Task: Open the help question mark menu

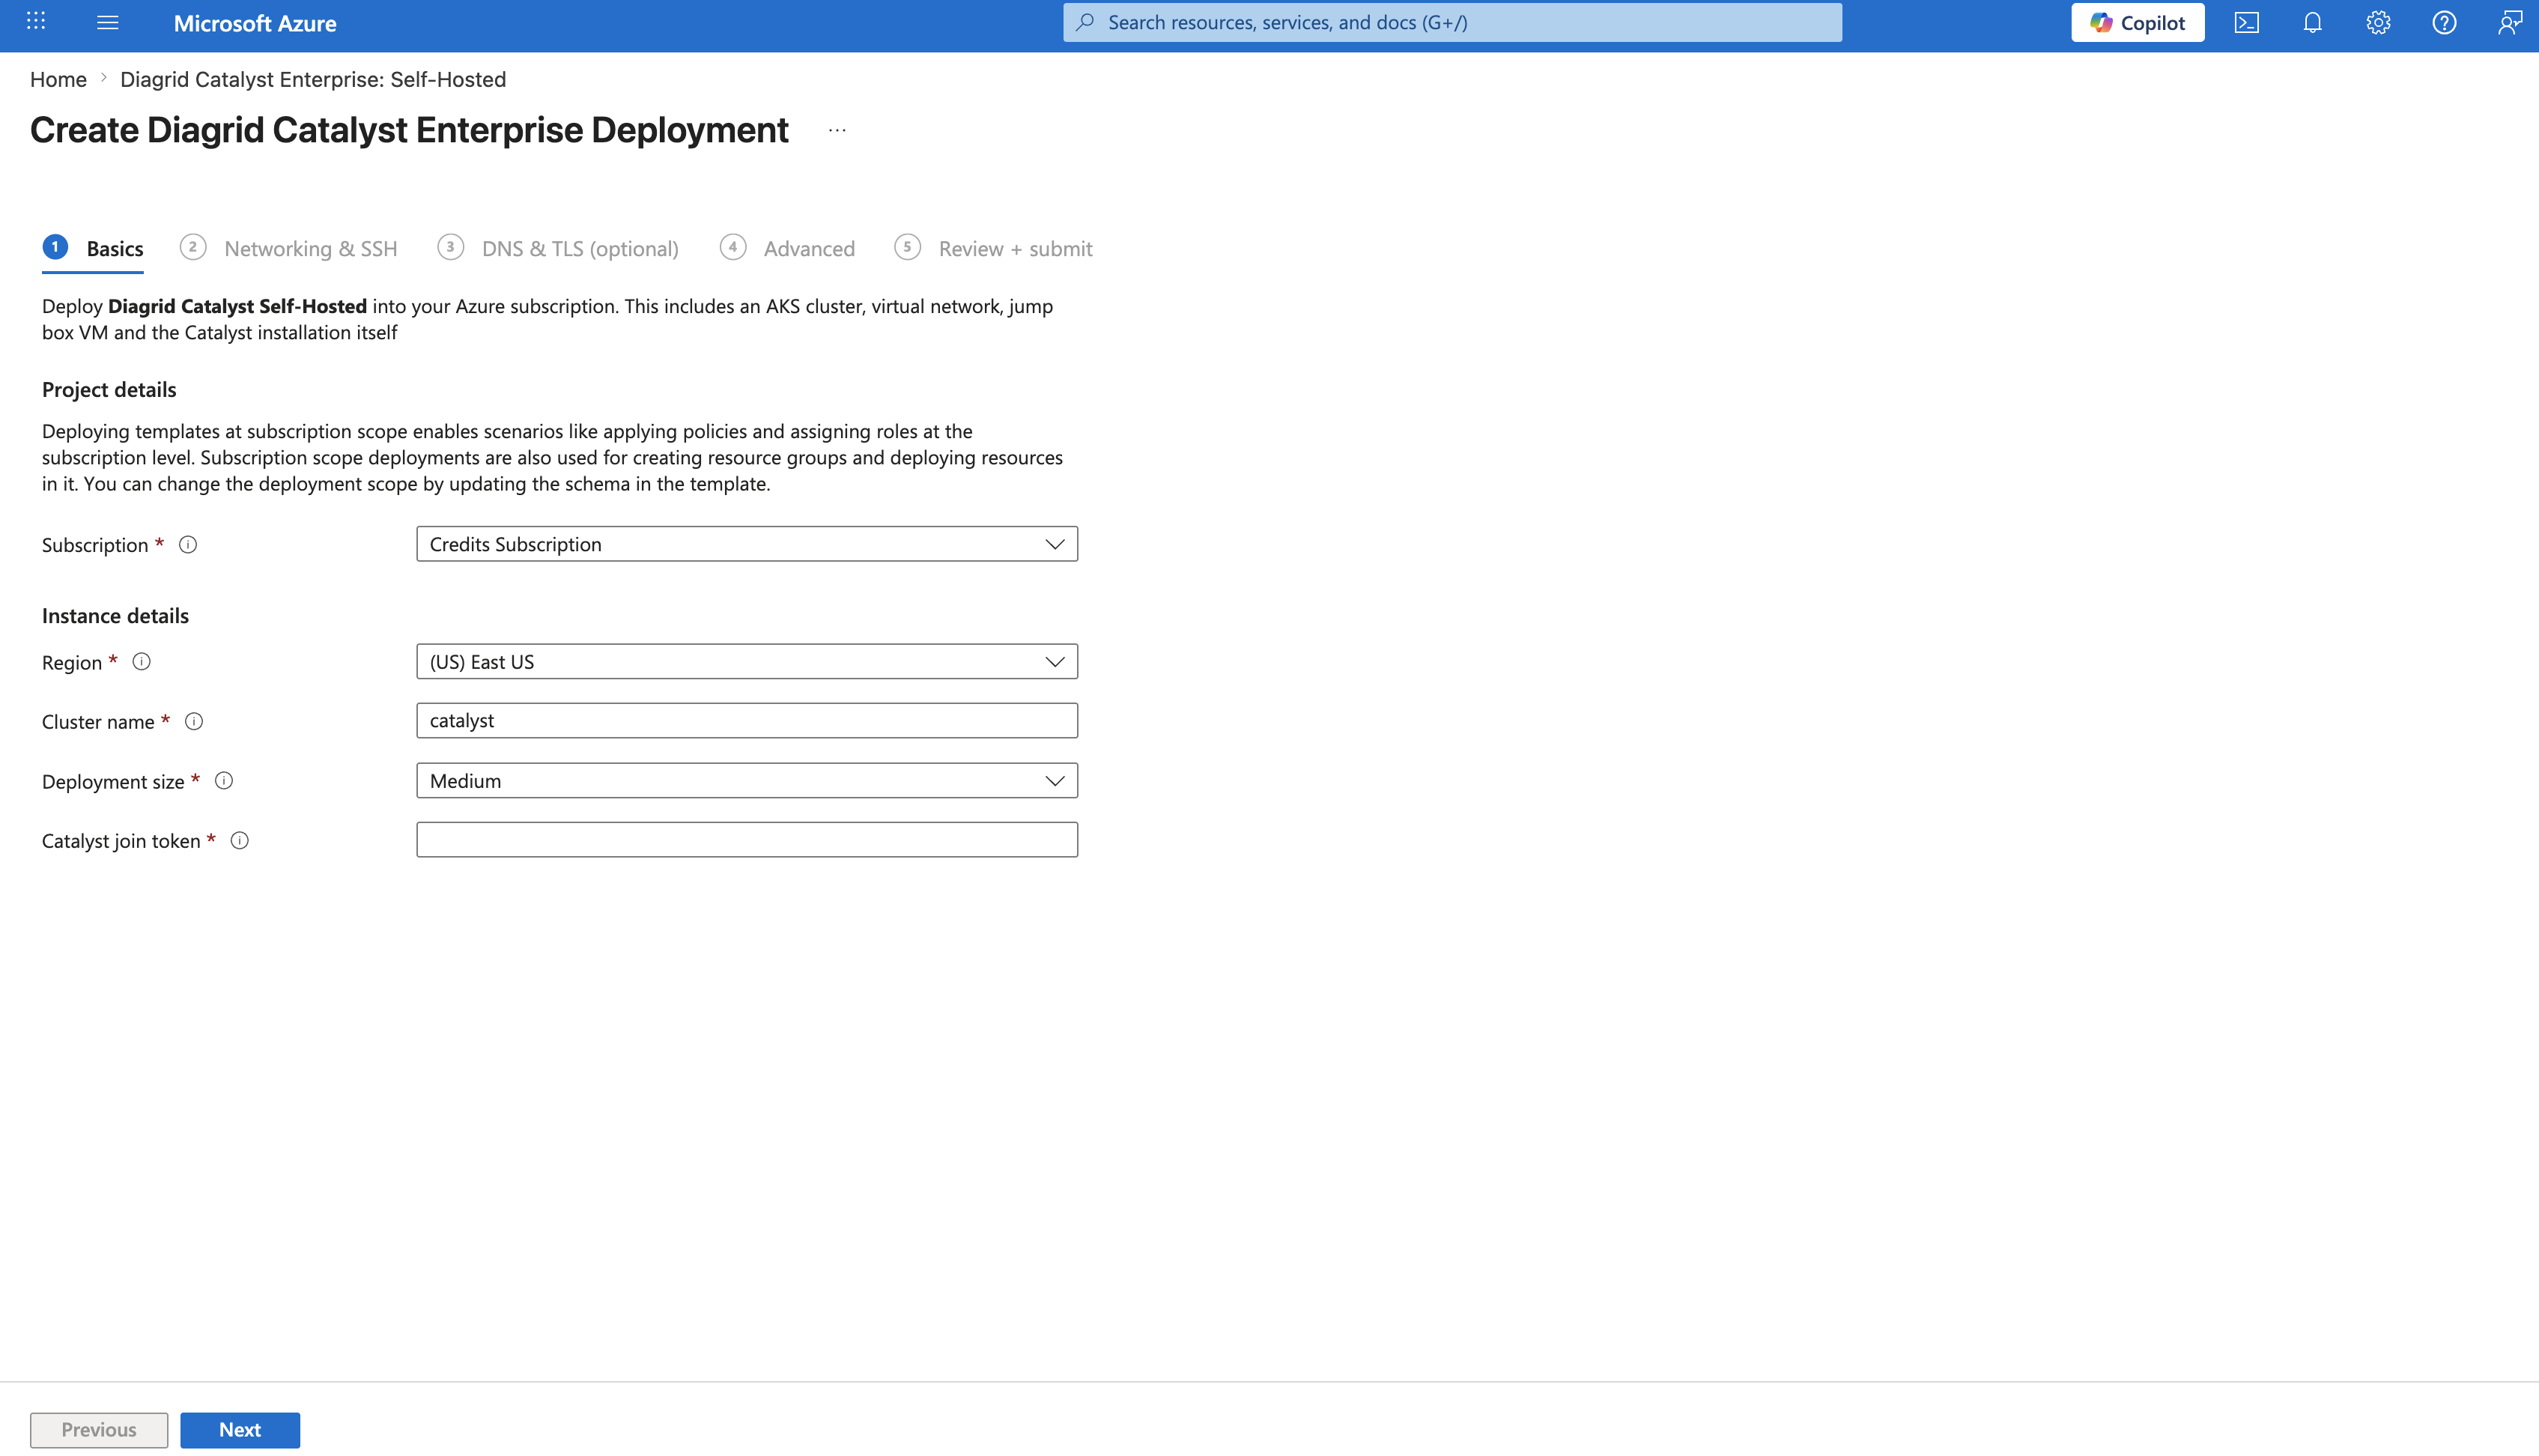Action: pos(2444,22)
